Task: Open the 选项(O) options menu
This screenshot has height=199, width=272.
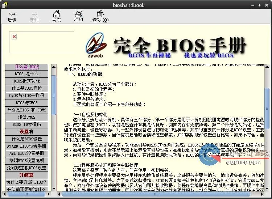Action: point(100,16)
